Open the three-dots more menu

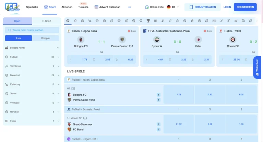[x=129, y=7]
